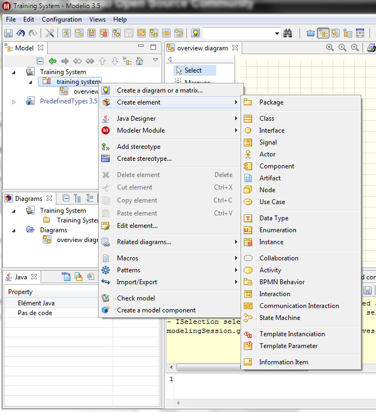
Task: Select Information Item from the submenu
Action: point(301,362)
